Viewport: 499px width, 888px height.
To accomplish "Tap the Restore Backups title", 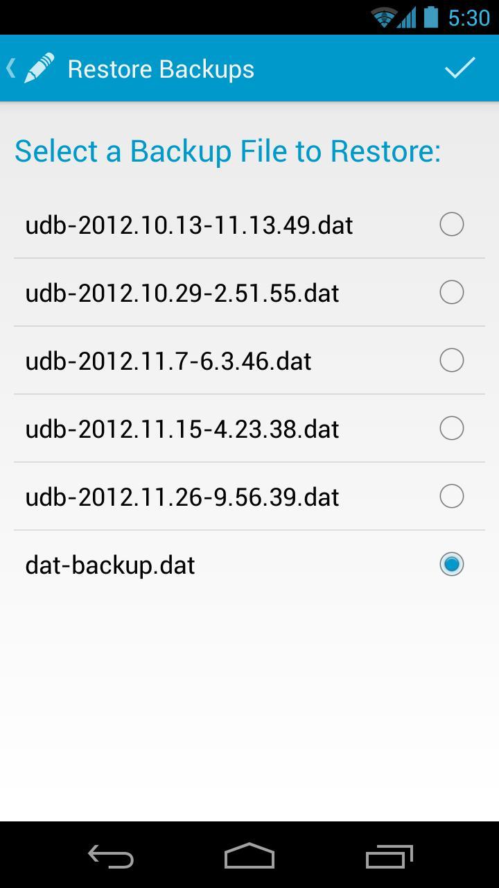I will 161,69.
